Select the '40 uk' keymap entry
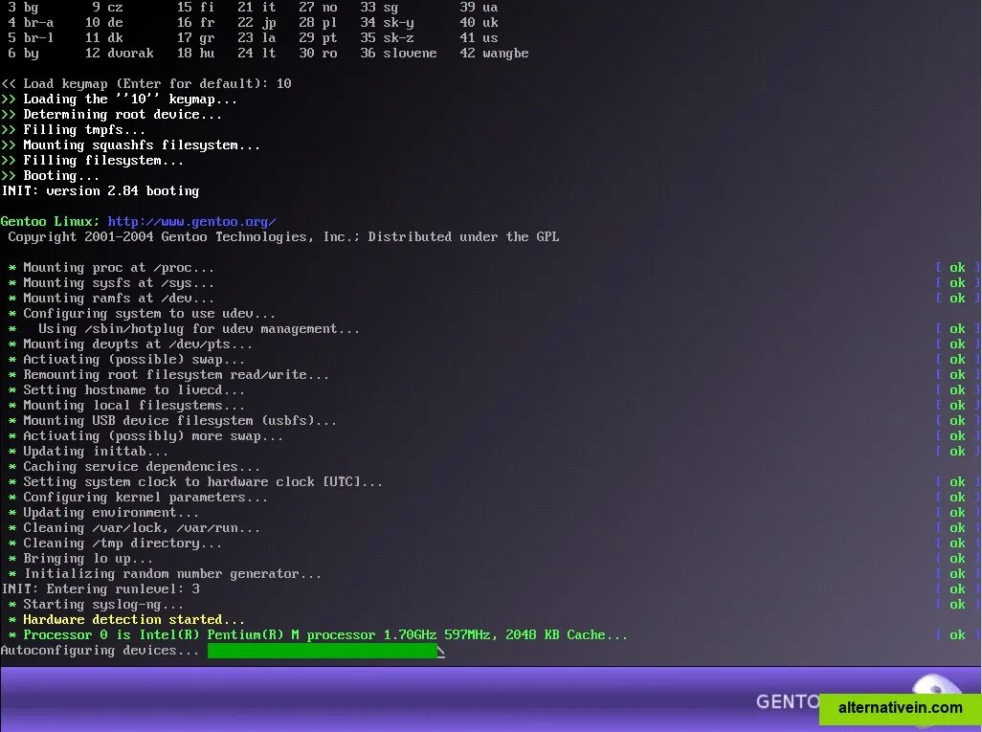982x732 pixels. point(480,23)
